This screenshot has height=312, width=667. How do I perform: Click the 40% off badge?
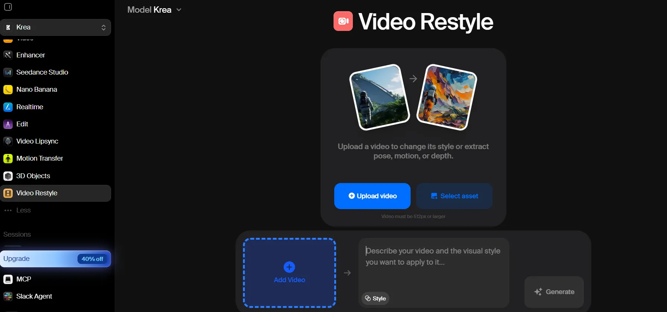point(92,259)
